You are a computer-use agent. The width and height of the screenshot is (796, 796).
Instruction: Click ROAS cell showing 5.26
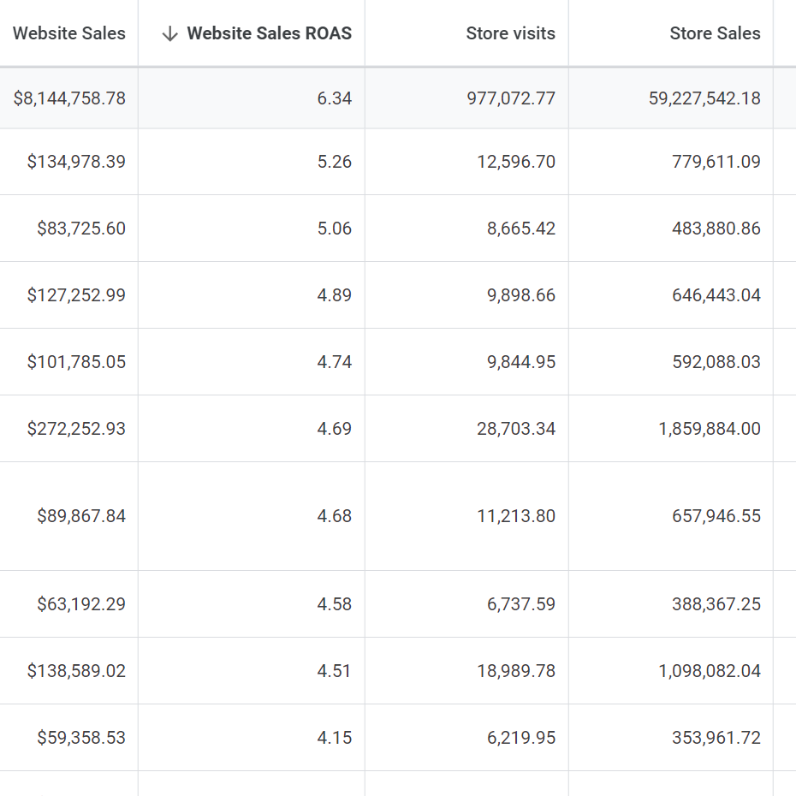335,162
